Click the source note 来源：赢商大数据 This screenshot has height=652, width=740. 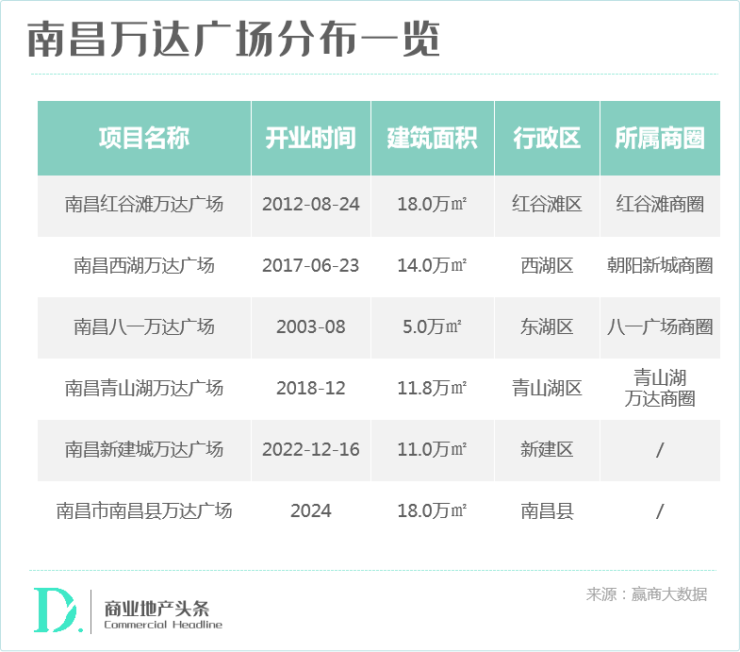(647, 594)
